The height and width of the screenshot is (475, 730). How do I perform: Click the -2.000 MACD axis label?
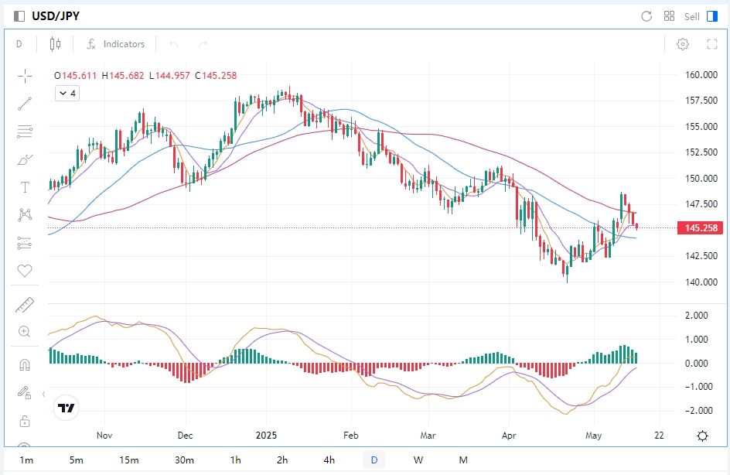(x=699, y=410)
